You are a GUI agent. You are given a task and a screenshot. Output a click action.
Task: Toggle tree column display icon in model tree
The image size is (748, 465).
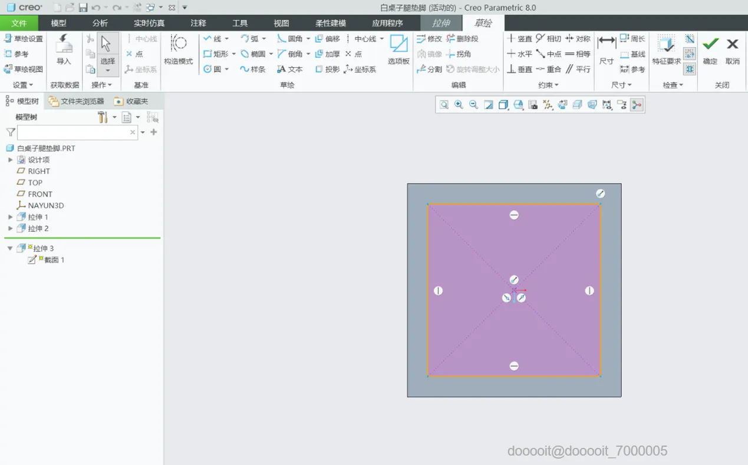153,117
